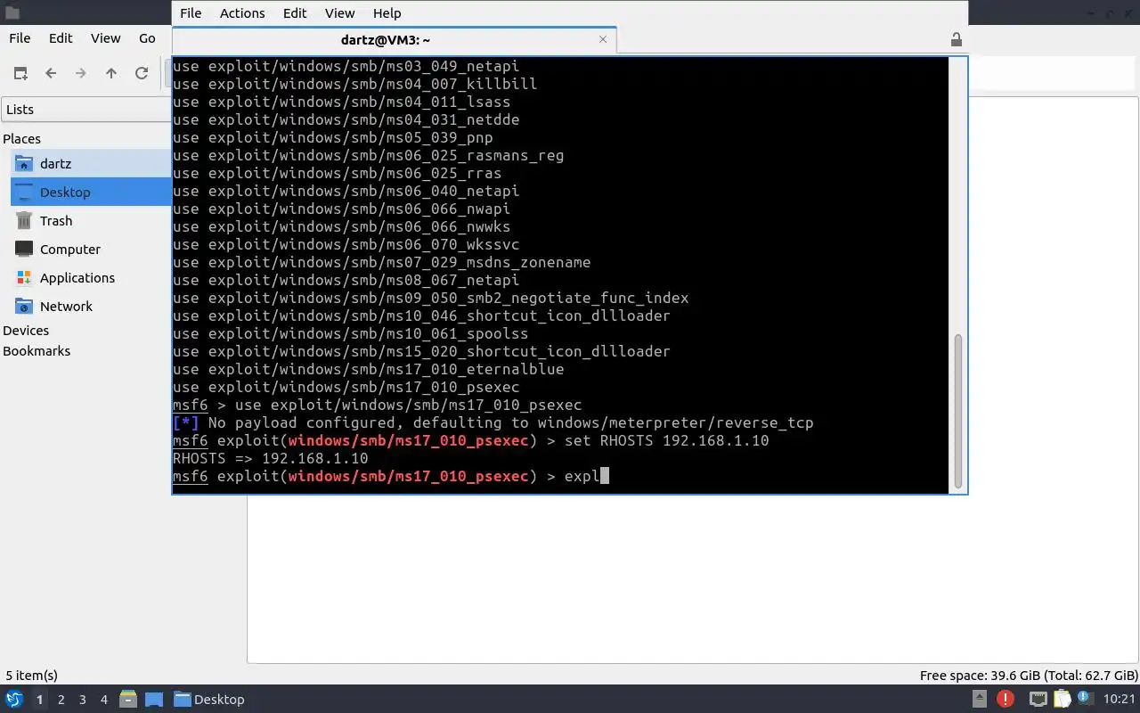Image resolution: width=1140 pixels, height=713 pixels.
Task: Click 'No payload configured' message line
Action: [x=493, y=422]
